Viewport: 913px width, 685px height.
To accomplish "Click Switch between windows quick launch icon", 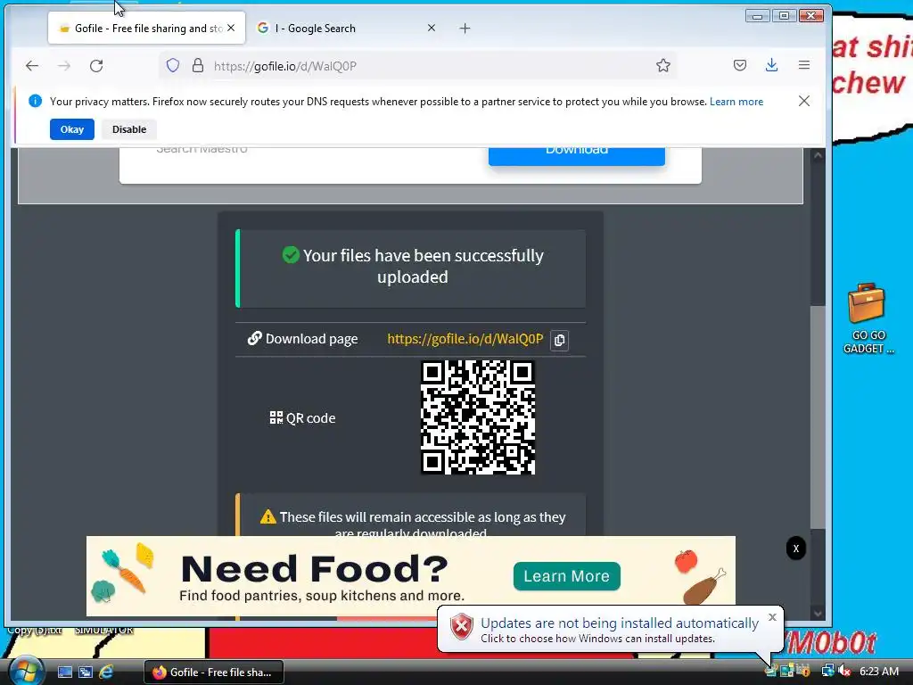I will click(85, 672).
